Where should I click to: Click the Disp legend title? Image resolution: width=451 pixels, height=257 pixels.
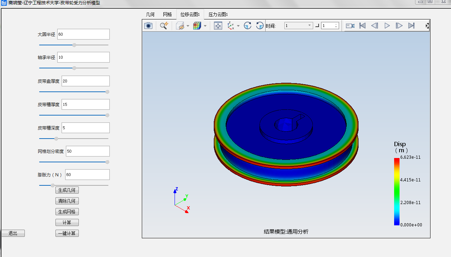point(400,144)
